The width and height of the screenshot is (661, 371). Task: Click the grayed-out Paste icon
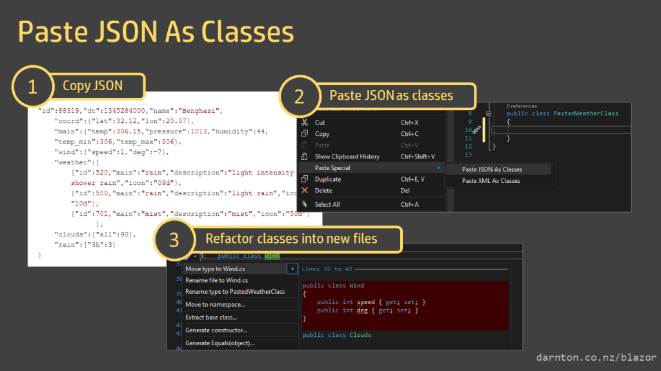point(305,145)
